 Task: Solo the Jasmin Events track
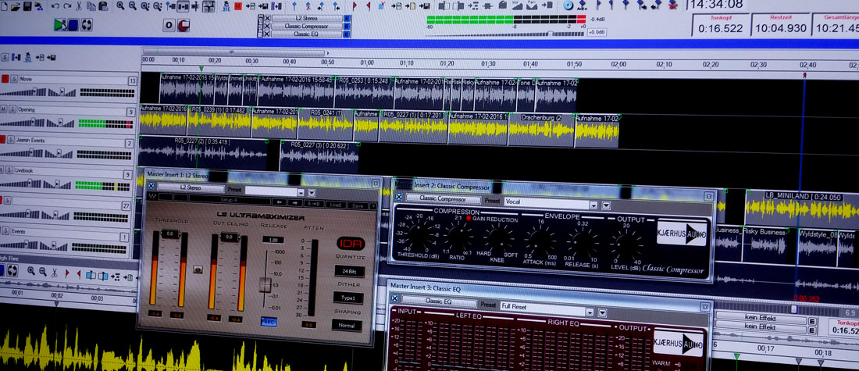(x=11, y=139)
